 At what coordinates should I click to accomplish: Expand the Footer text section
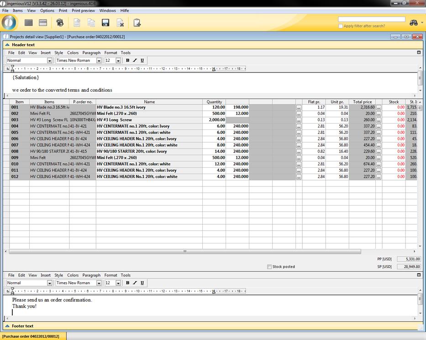pyautogui.click(x=7, y=326)
